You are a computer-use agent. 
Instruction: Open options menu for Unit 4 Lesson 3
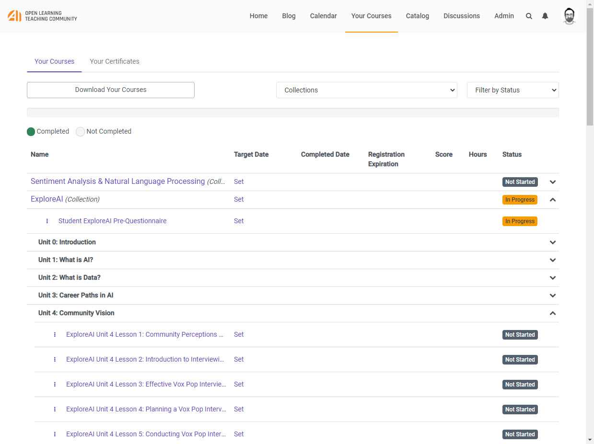click(x=55, y=384)
